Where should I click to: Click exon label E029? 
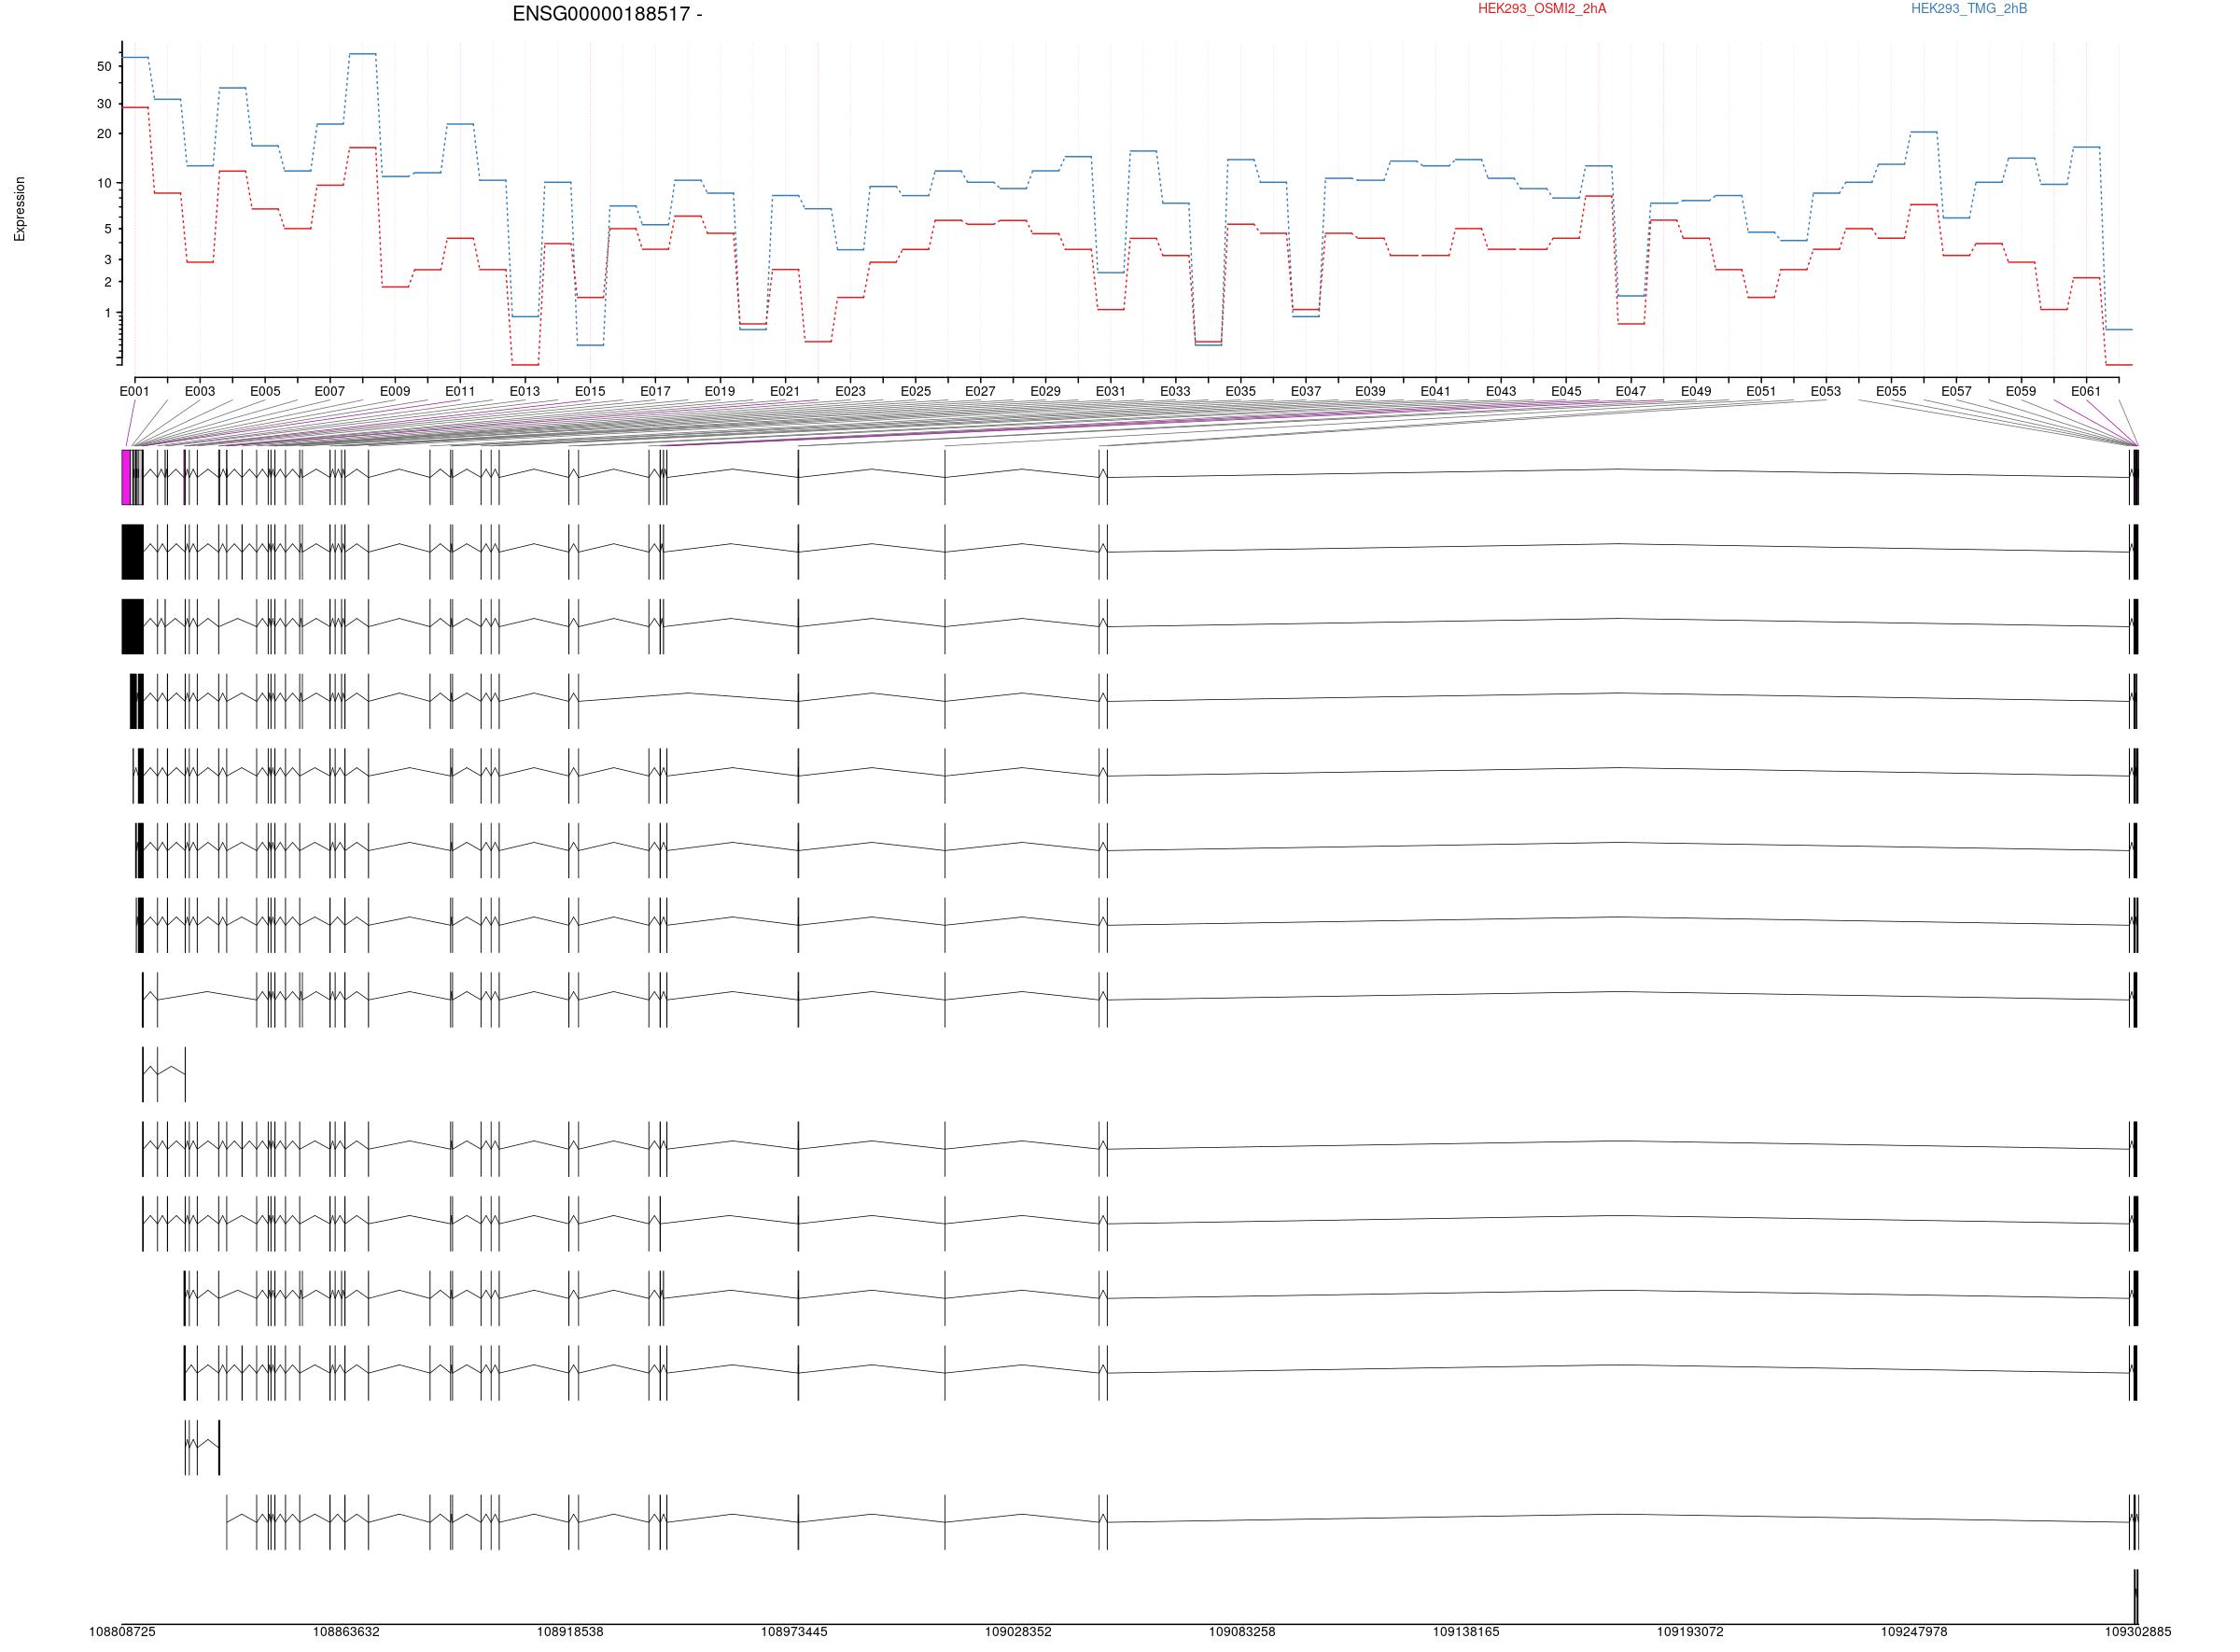[1046, 392]
